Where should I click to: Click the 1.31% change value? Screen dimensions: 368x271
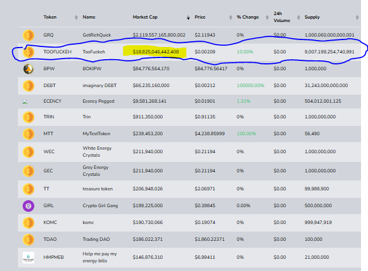point(243,101)
